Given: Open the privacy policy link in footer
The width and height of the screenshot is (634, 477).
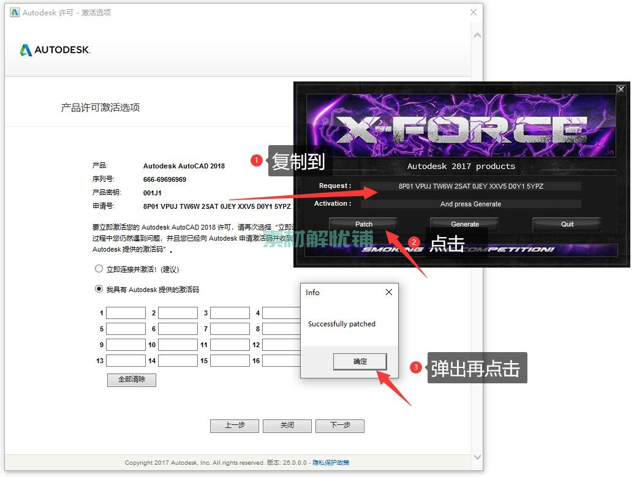Looking at the screenshot, I should pyautogui.click(x=331, y=462).
